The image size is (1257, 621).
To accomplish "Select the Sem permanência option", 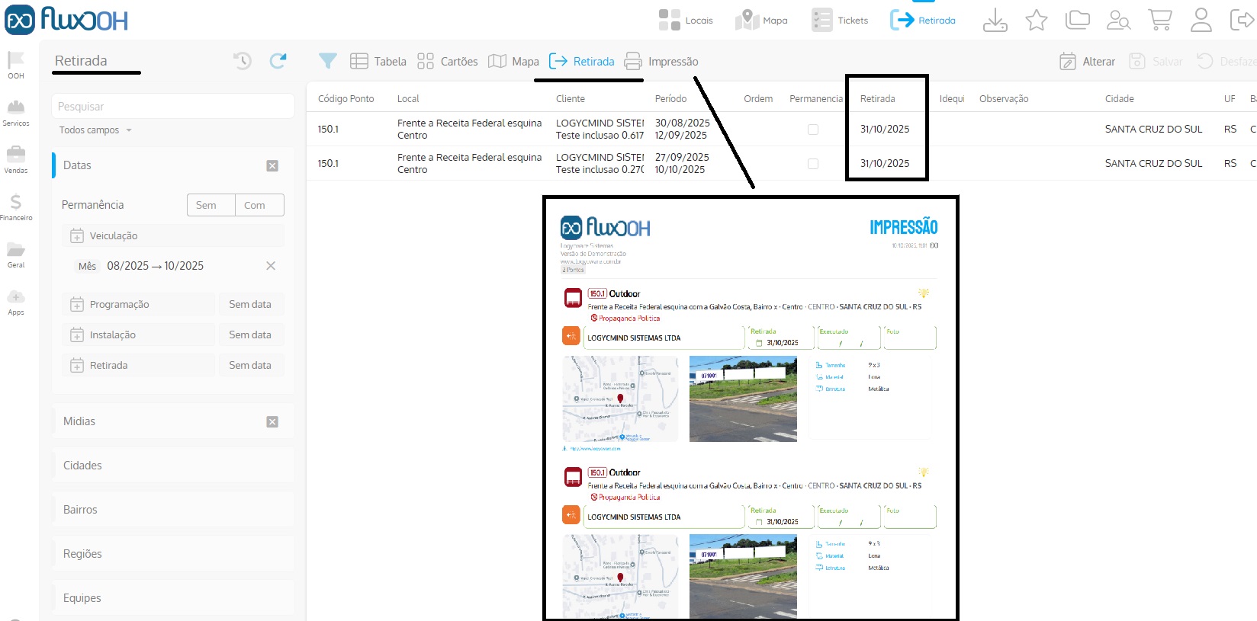I will click(x=206, y=205).
